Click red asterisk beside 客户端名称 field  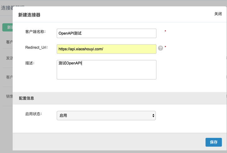click(165, 31)
